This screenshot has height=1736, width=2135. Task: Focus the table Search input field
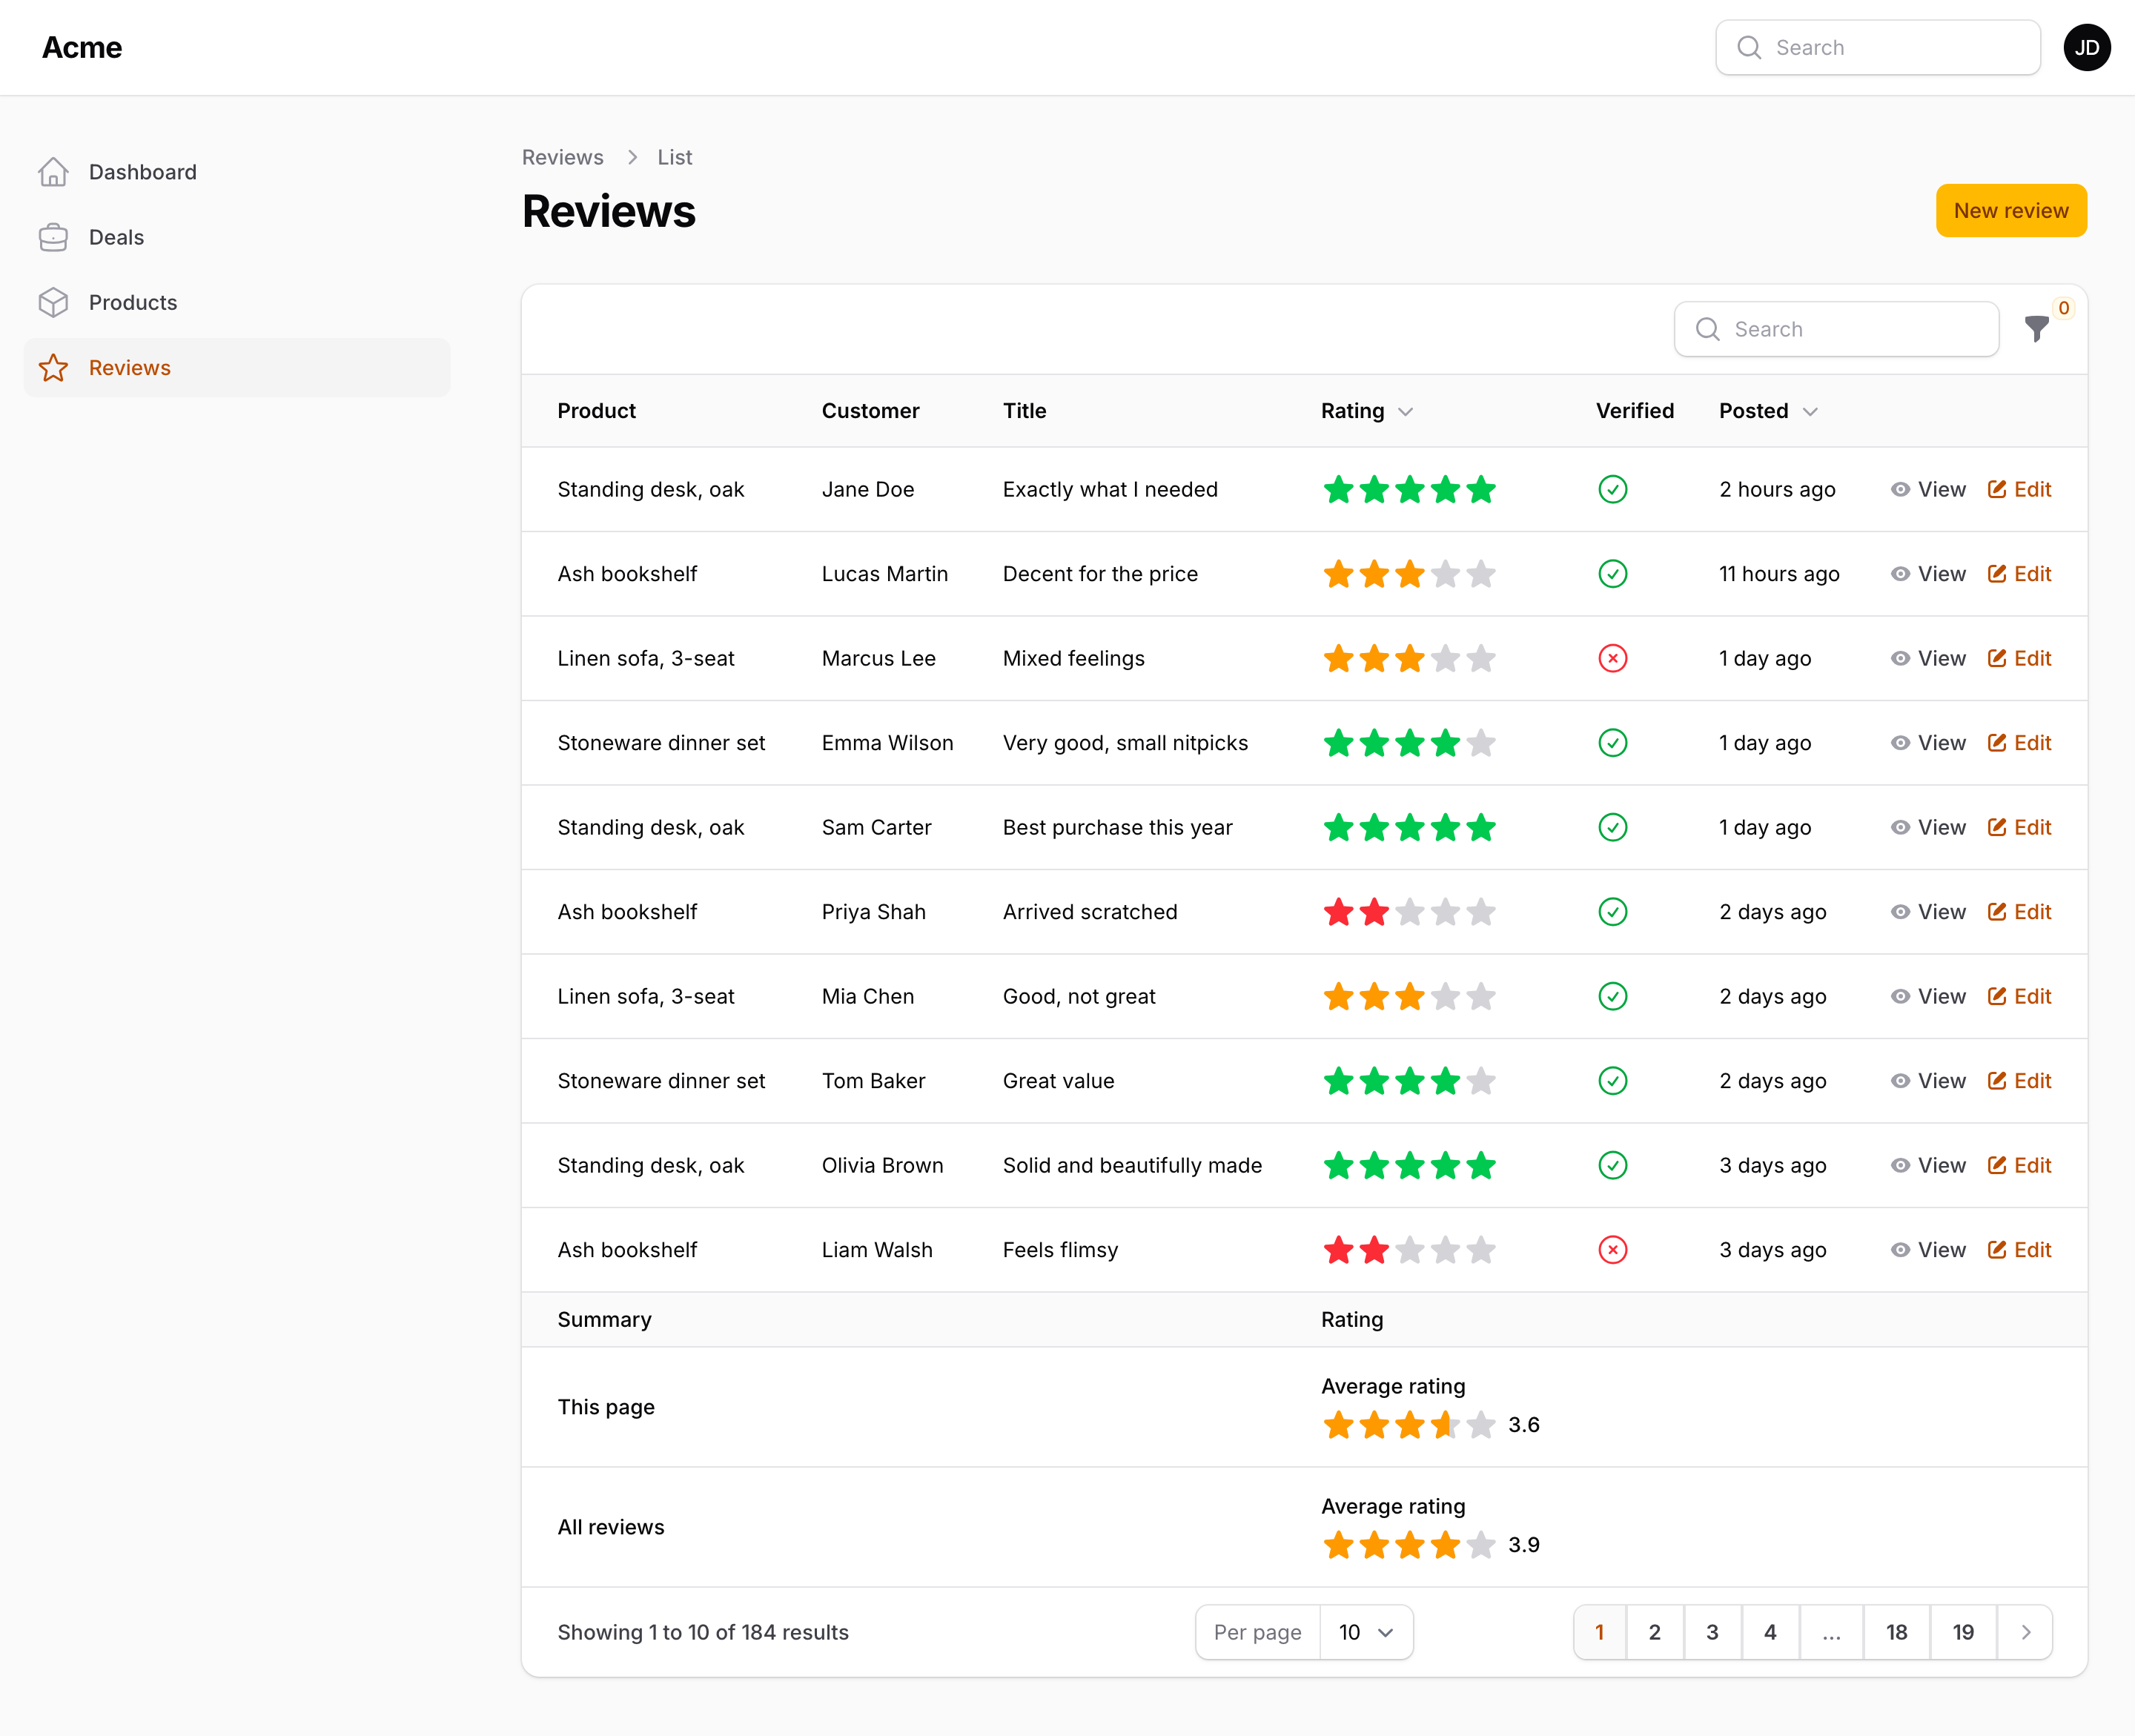point(1836,329)
